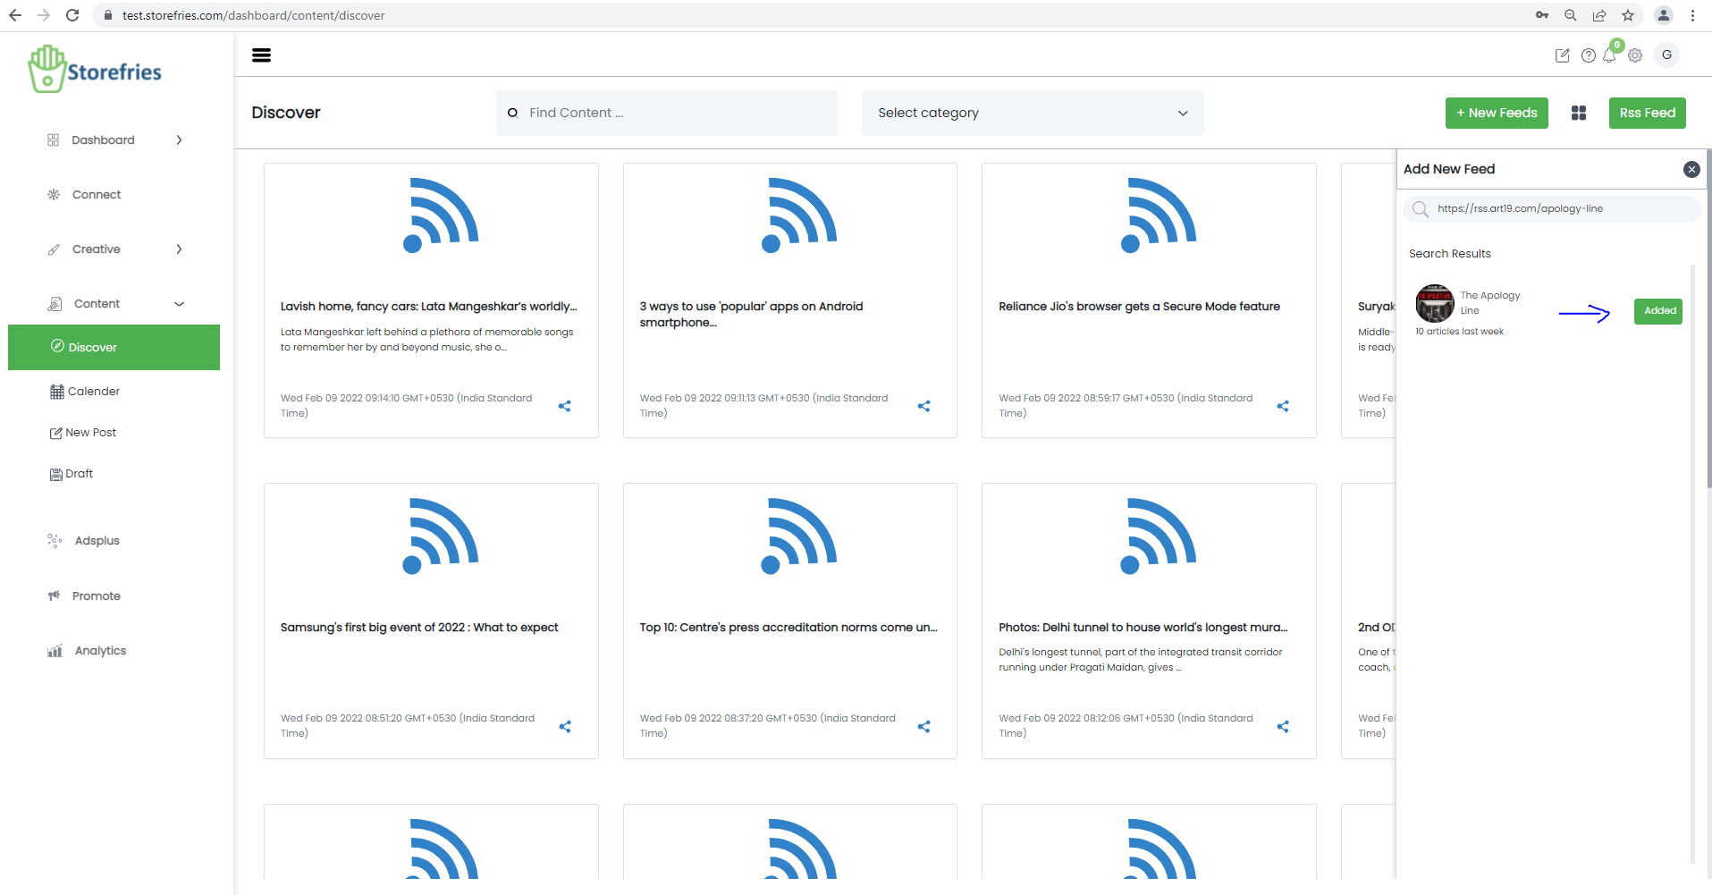Open the G user avatar menu
This screenshot has height=895, width=1712.
point(1666,55)
